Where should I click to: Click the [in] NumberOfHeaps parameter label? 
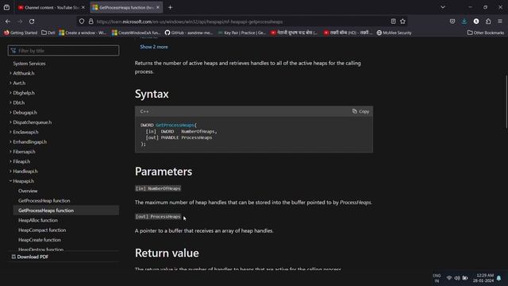pos(158,188)
